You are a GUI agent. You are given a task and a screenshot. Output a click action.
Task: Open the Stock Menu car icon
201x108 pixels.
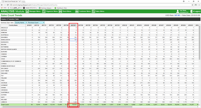[x=60, y=11]
